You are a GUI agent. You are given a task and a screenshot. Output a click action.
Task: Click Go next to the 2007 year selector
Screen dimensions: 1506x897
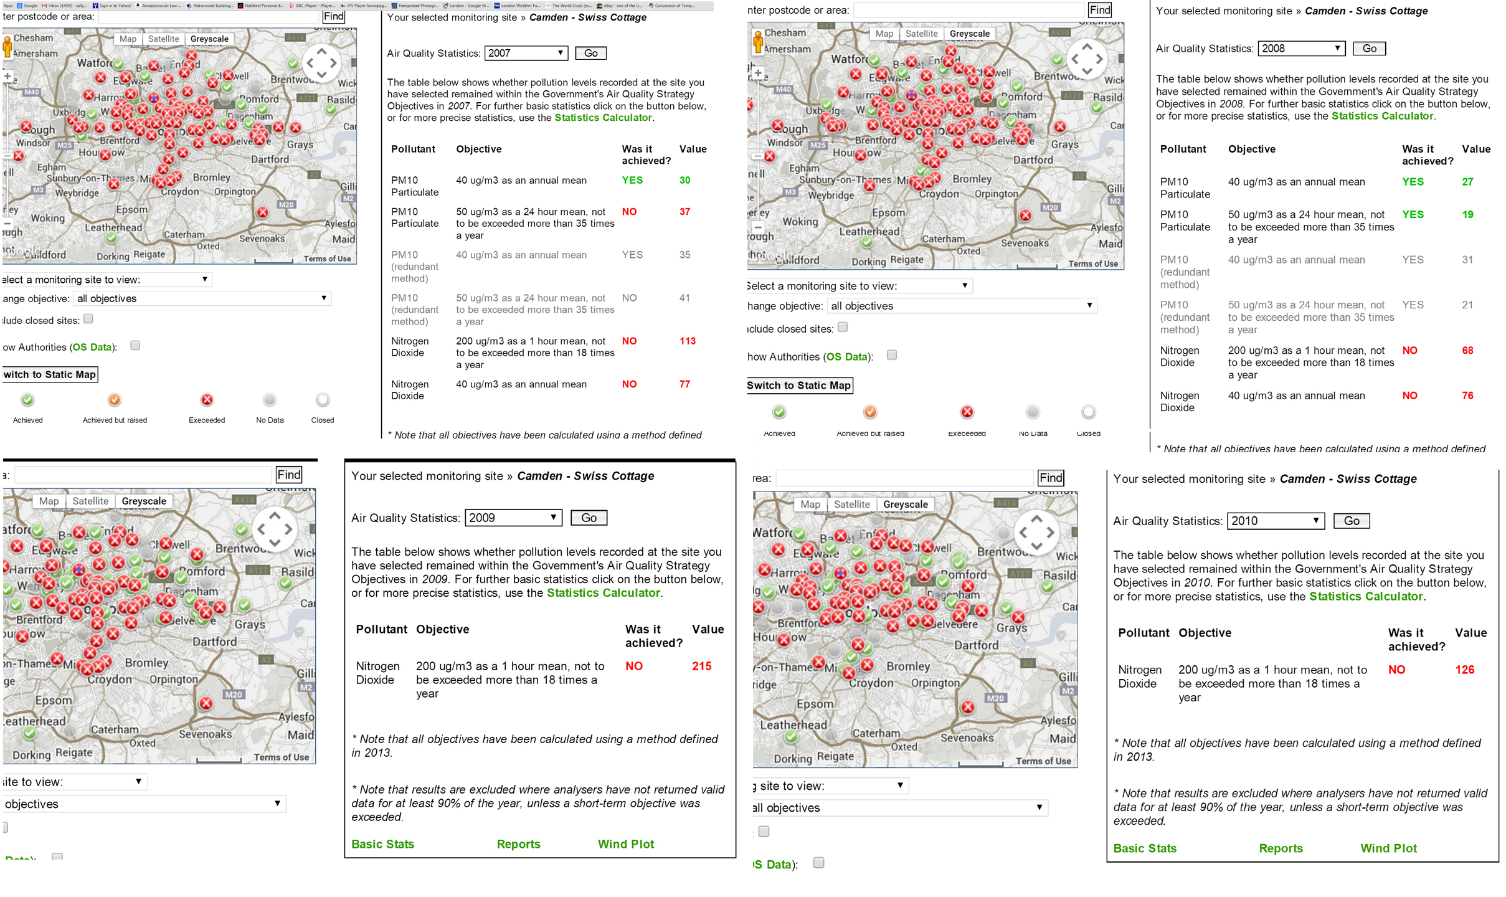pyautogui.click(x=590, y=53)
